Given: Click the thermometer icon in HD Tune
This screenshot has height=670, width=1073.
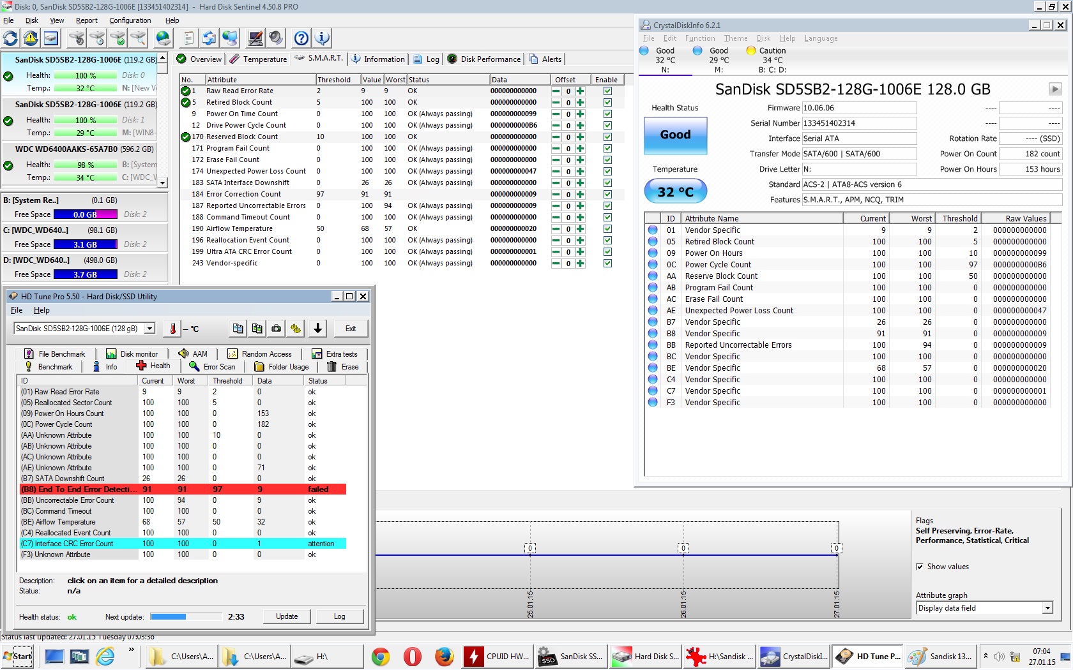Looking at the screenshot, I should click(172, 329).
